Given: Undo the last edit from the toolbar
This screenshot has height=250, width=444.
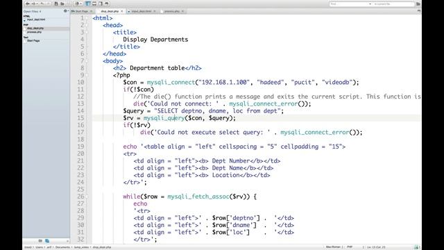Looking at the screenshot, I should point(42,3).
